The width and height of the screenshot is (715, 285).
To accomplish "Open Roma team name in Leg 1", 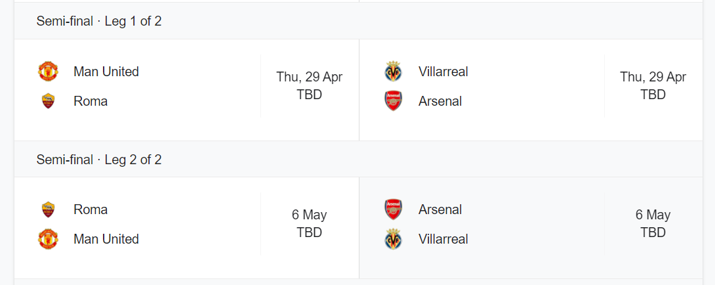I will pos(91,101).
